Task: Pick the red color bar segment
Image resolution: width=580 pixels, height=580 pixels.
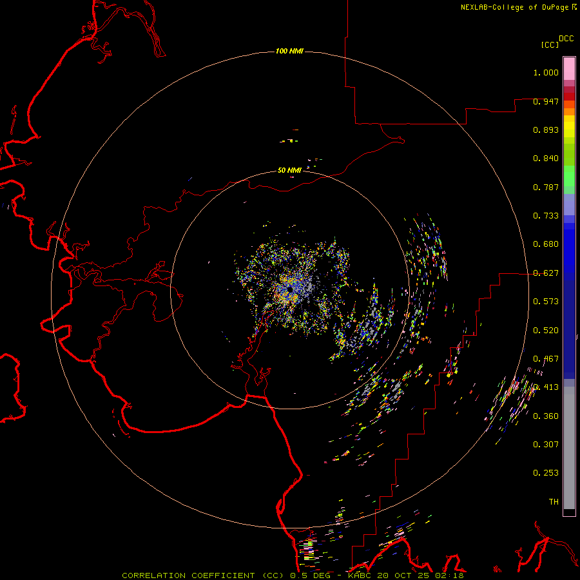Action: click(x=569, y=97)
